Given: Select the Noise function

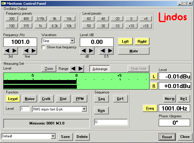Looking at the screenshot, I should 30,99.
